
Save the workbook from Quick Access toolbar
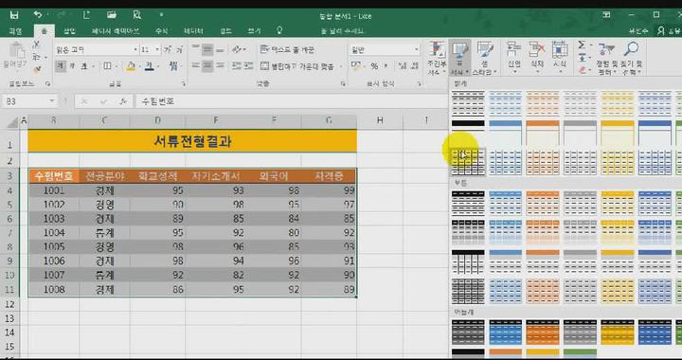point(14,15)
